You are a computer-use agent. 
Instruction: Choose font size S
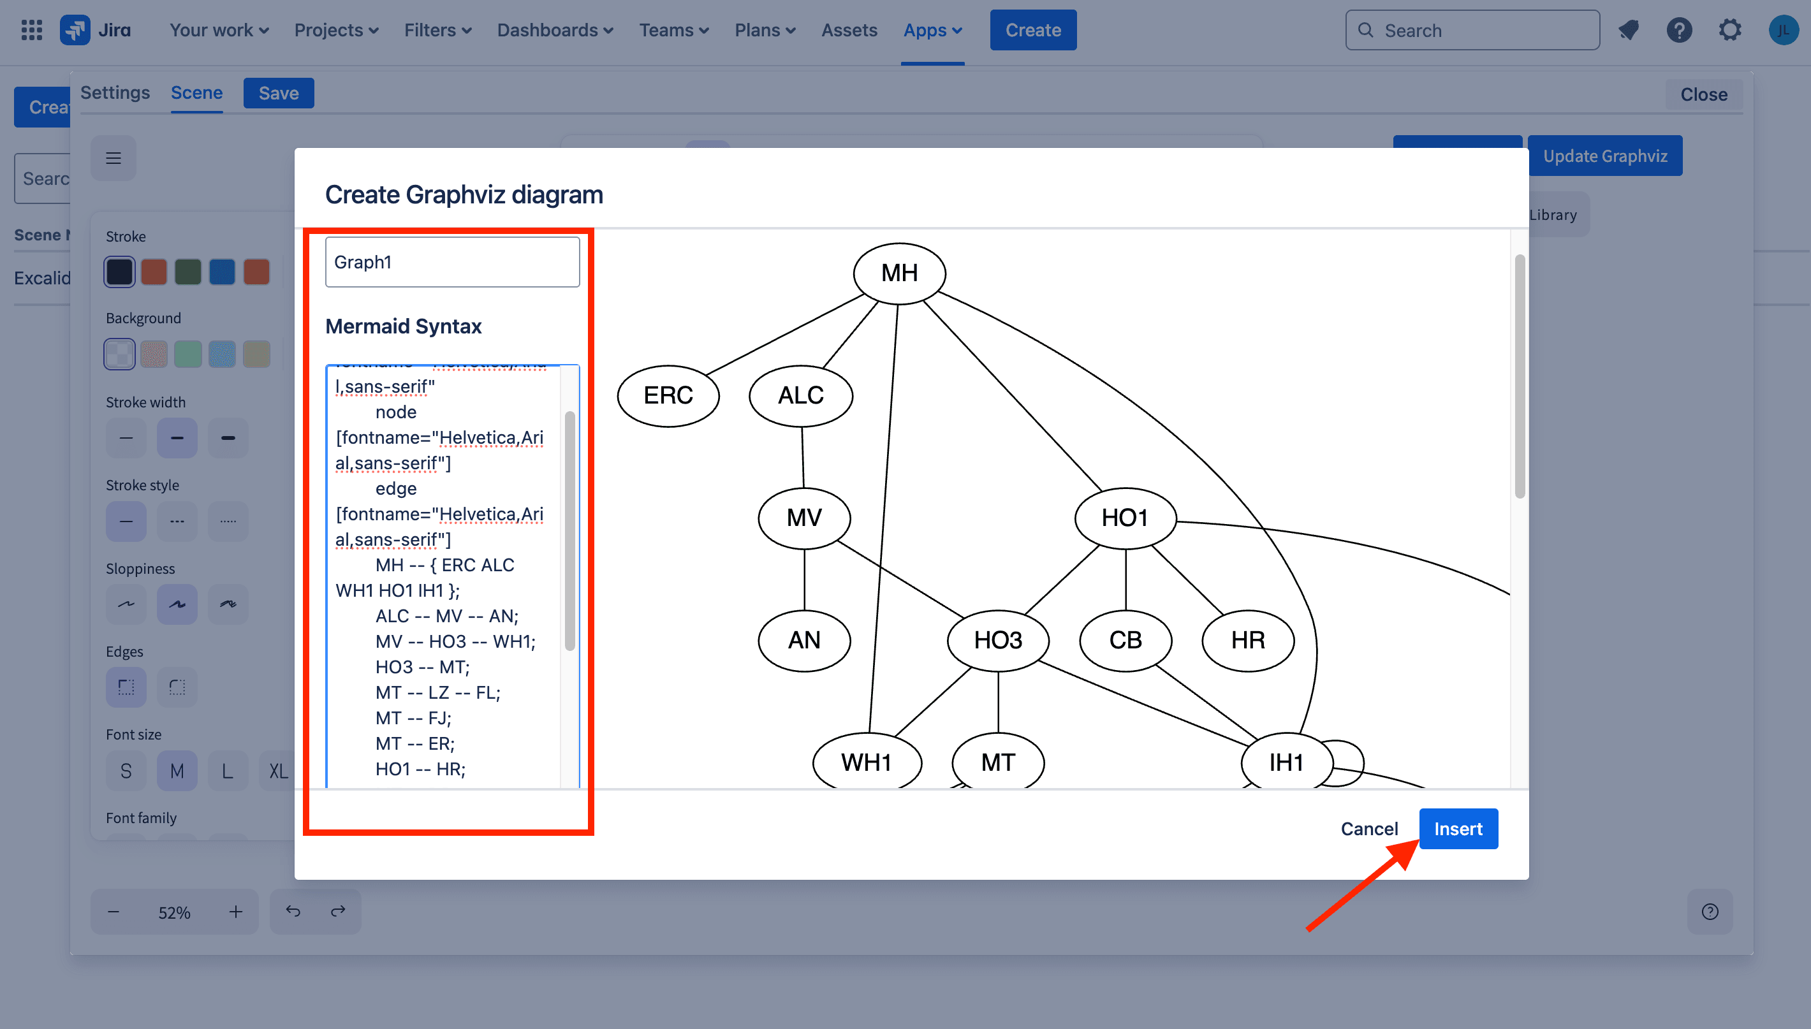126,770
